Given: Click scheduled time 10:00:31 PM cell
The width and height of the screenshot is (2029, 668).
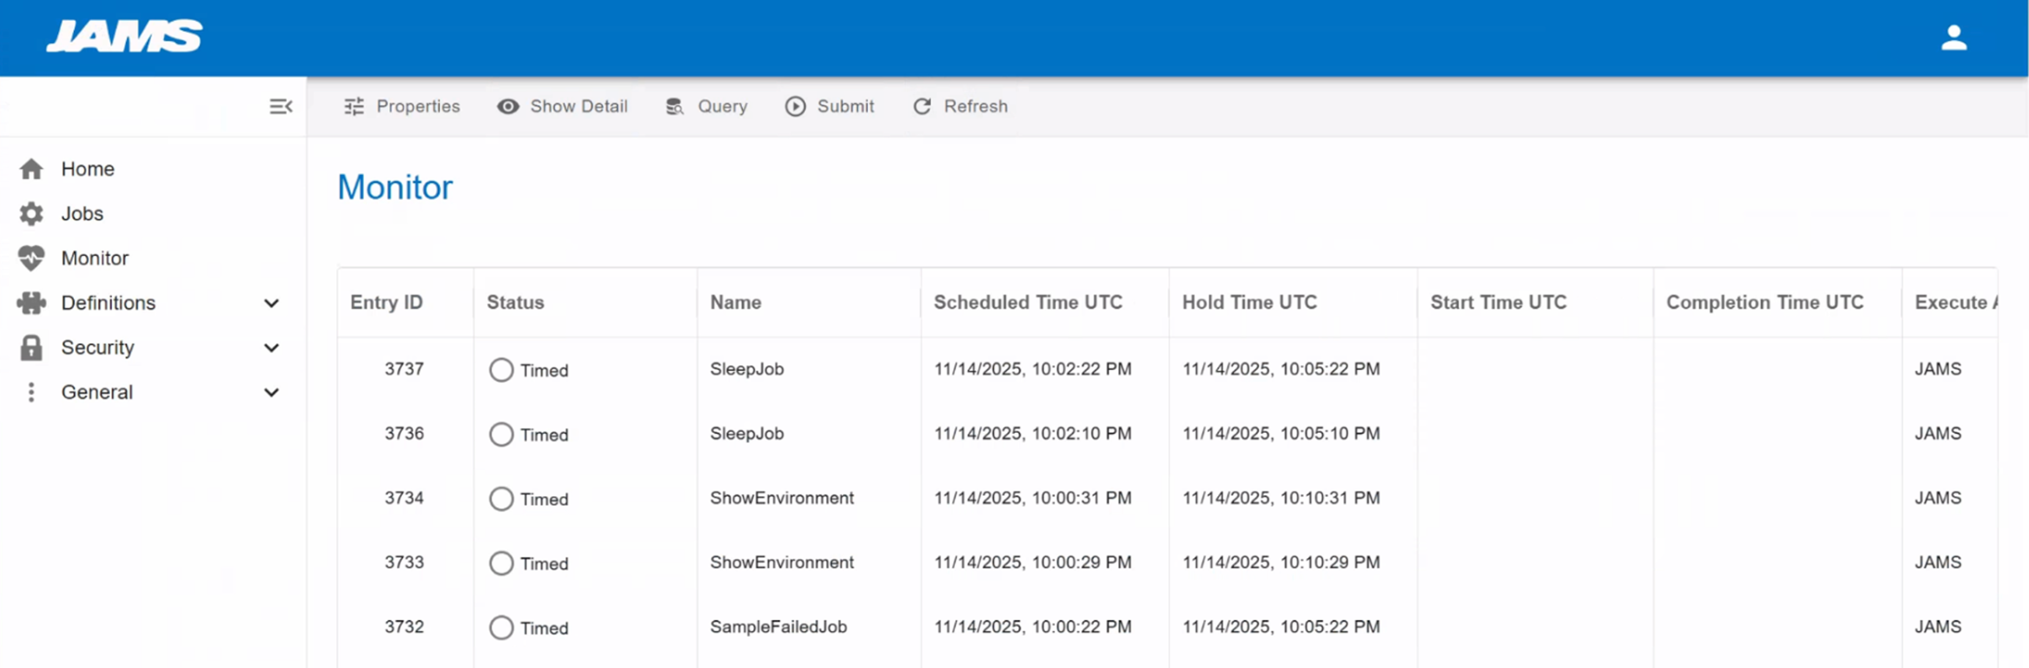Looking at the screenshot, I should (1033, 498).
